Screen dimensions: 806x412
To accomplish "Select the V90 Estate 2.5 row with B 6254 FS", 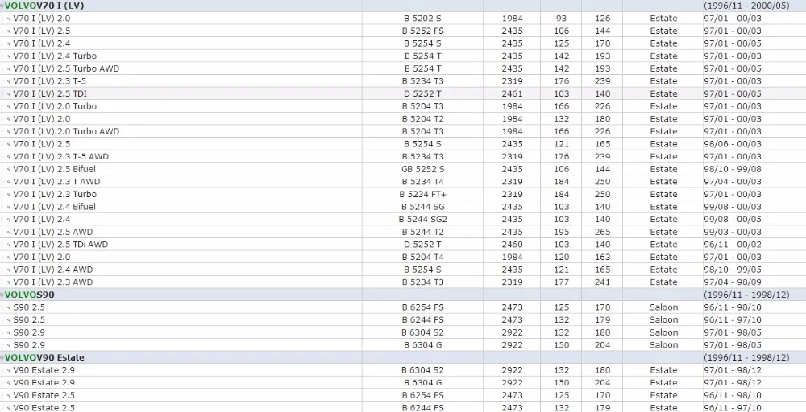I will pyautogui.click(x=403, y=395).
